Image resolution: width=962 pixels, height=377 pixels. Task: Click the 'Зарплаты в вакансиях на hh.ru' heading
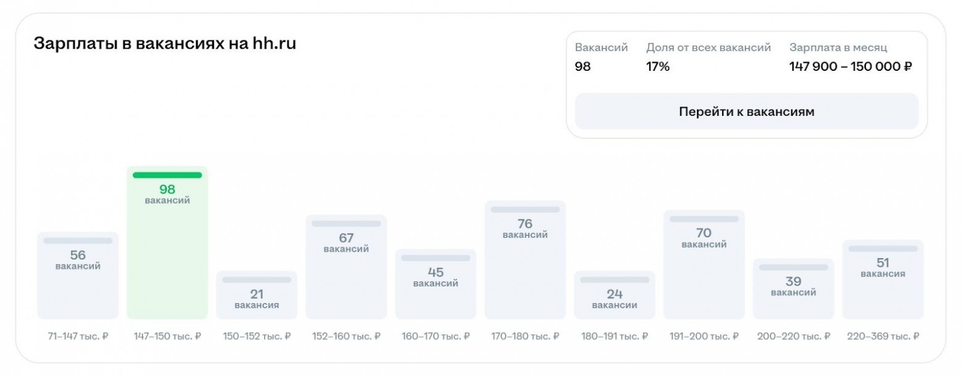(x=165, y=44)
